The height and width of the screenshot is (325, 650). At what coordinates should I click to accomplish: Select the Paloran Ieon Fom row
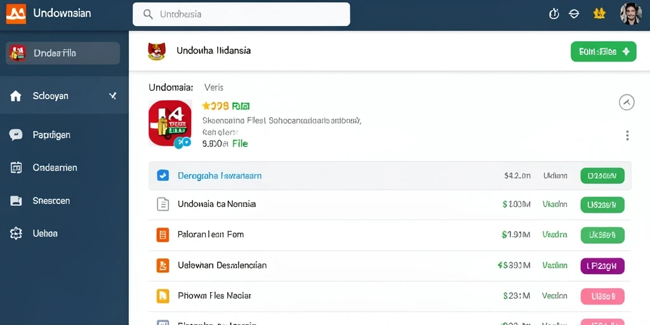390,235
